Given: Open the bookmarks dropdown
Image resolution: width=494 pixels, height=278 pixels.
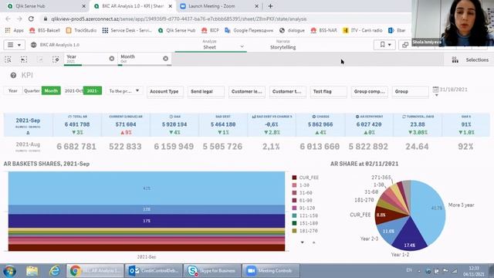Looking at the screenshot, I should pos(384,45).
